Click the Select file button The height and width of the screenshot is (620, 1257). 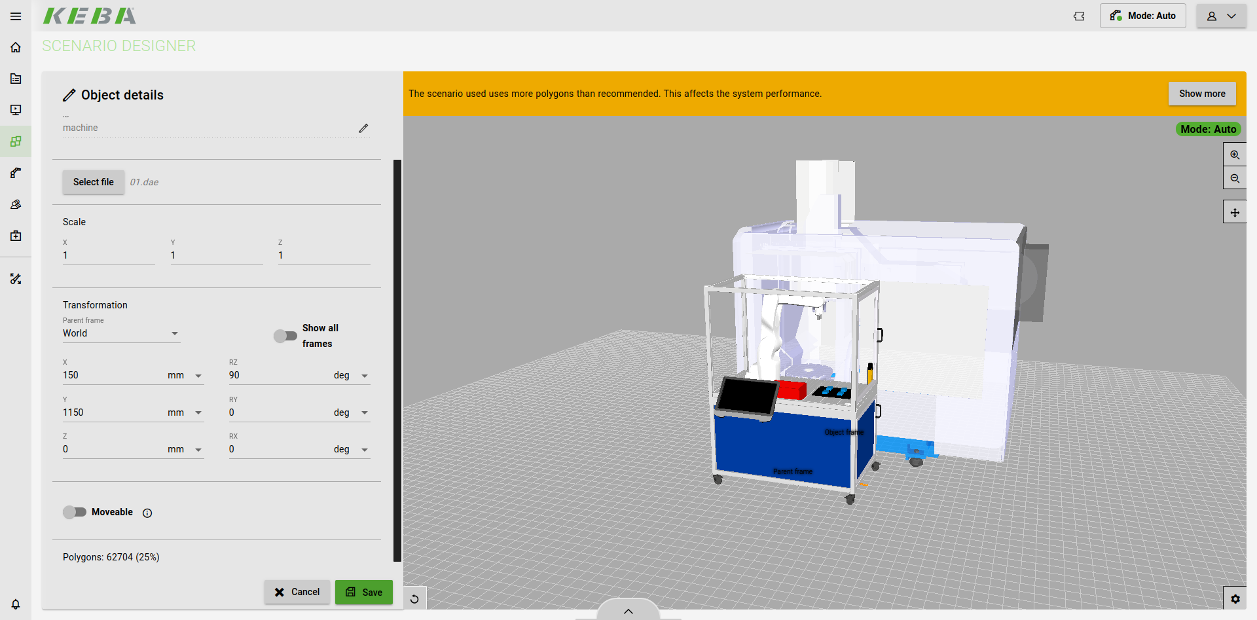pyautogui.click(x=94, y=182)
